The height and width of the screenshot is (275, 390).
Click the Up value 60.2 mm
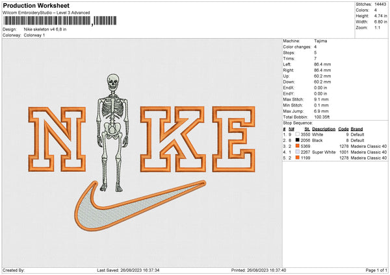tap(322, 76)
